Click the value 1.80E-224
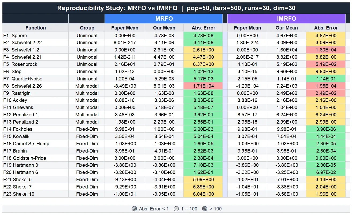The image size is (352, 215). (x=247, y=43)
